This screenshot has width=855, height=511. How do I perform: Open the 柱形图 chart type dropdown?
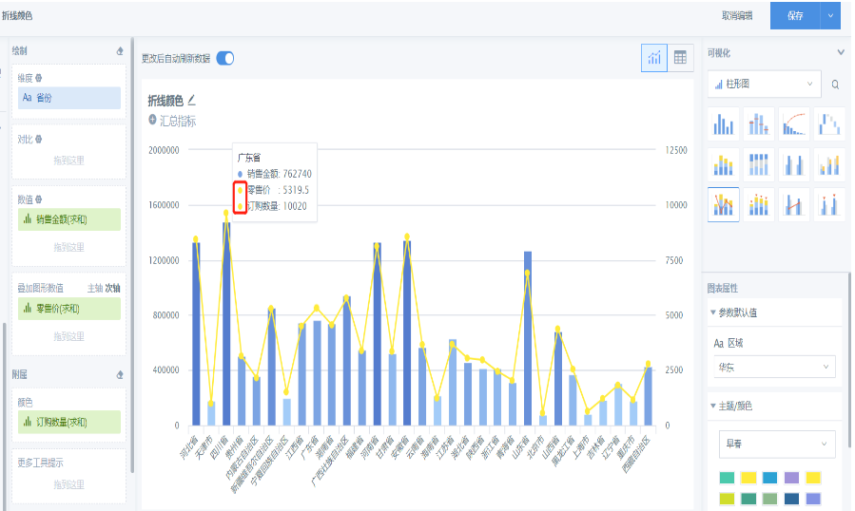tap(764, 84)
